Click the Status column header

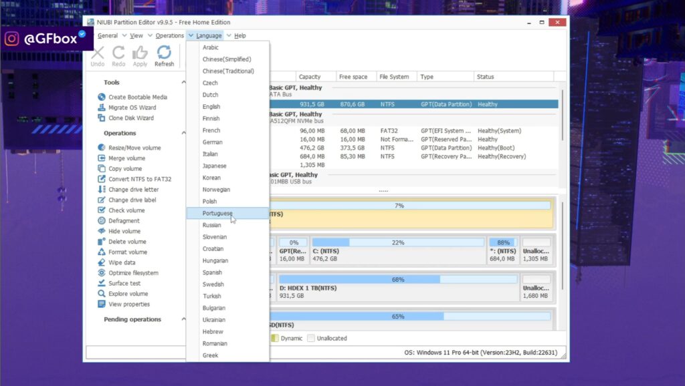[x=514, y=77]
